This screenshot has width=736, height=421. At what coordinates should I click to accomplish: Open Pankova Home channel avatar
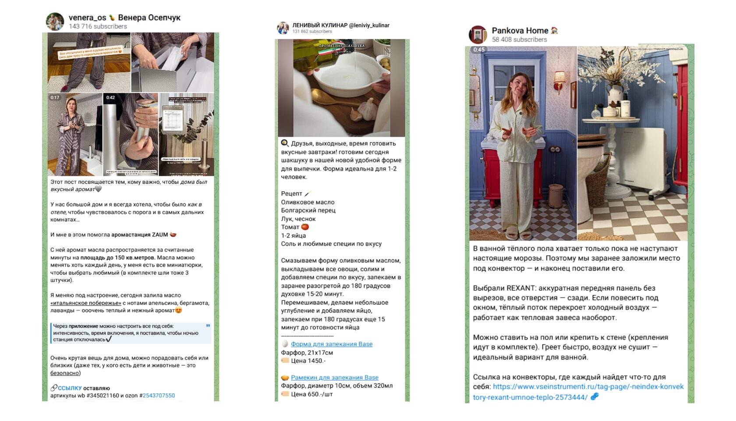click(478, 35)
